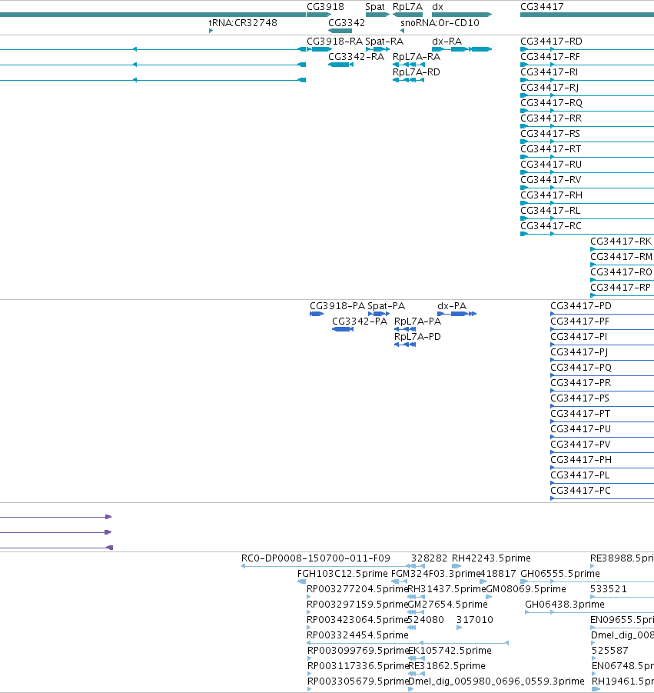Select transcript CG34417-RK
This screenshot has width=654, height=693.
click(x=621, y=242)
